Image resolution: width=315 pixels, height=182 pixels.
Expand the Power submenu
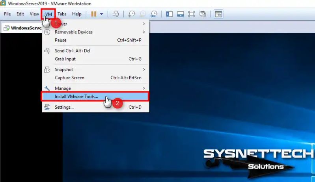tap(96, 24)
